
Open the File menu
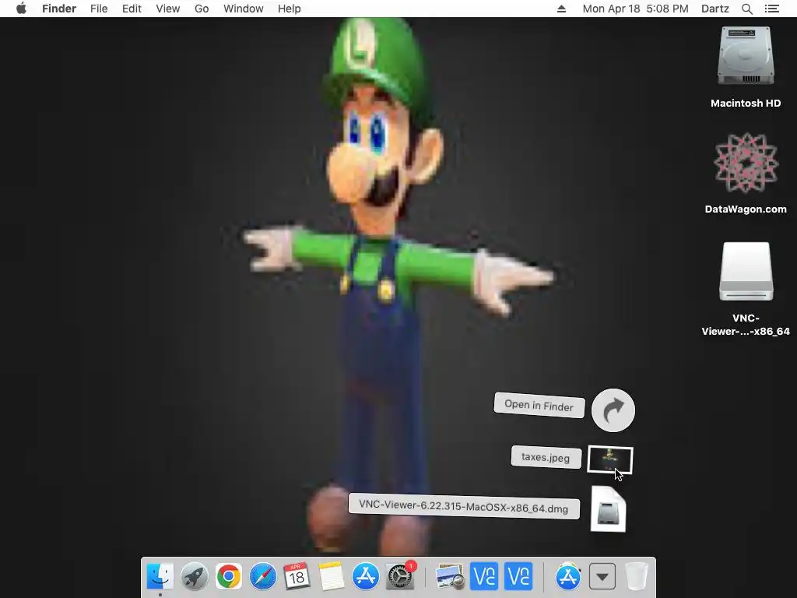[x=99, y=9]
